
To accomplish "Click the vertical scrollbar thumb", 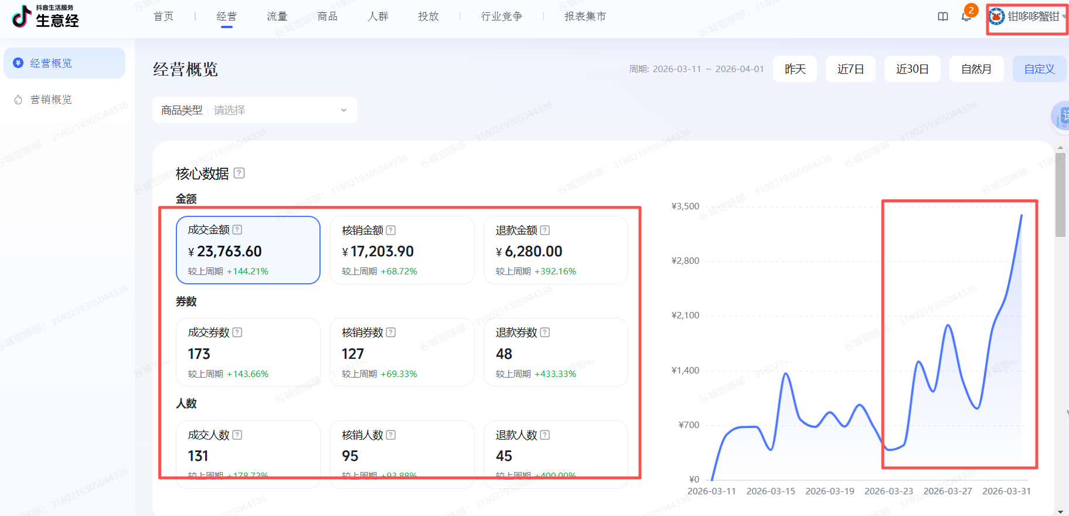I will click(x=1060, y=195).
